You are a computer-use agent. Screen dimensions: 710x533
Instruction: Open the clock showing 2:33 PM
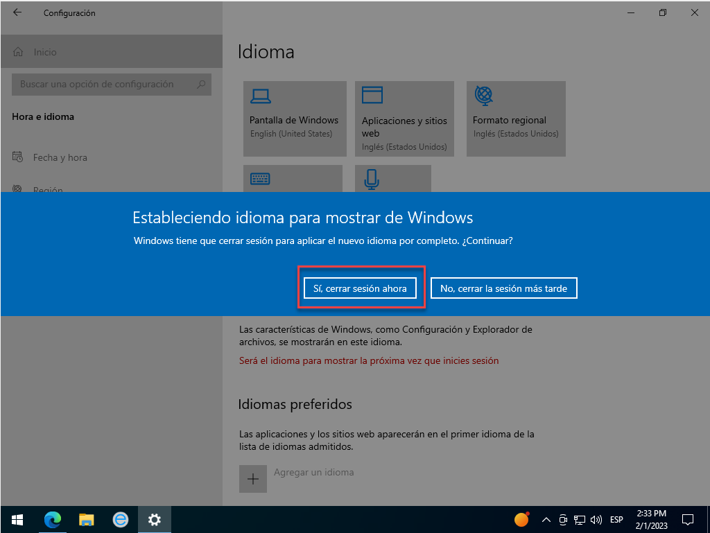point(652,519)
